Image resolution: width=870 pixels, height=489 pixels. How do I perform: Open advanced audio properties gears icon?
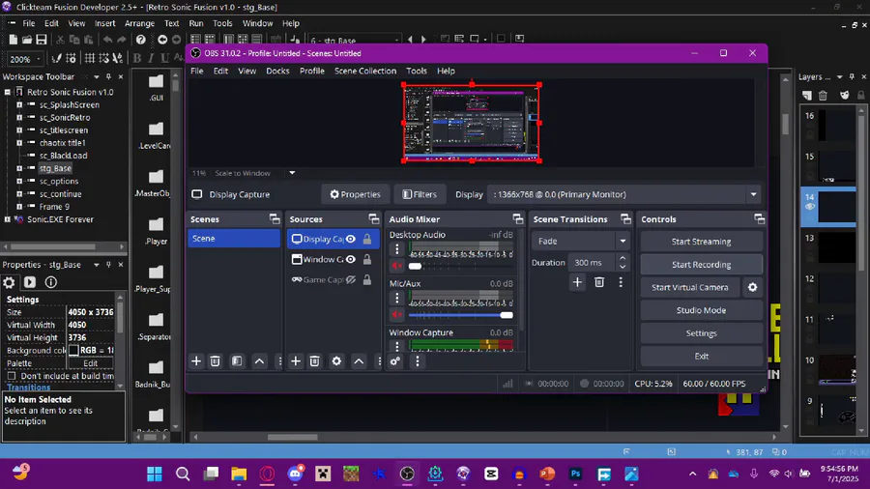tap(395, 361)
